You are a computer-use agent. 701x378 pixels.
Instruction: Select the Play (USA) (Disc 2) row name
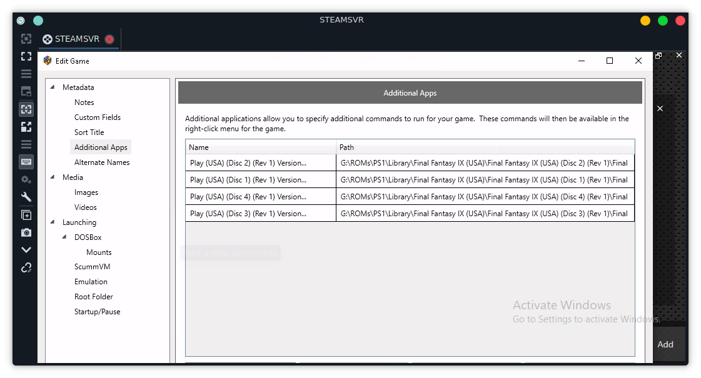point(261,163)
